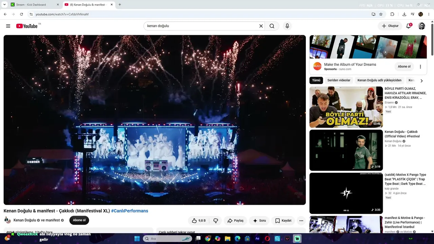The height and width of the screenshot is (244, 434).
Task: Select Kenan Doğulu adlı yükleyiciden chip
Action: [x=379, y=80]
